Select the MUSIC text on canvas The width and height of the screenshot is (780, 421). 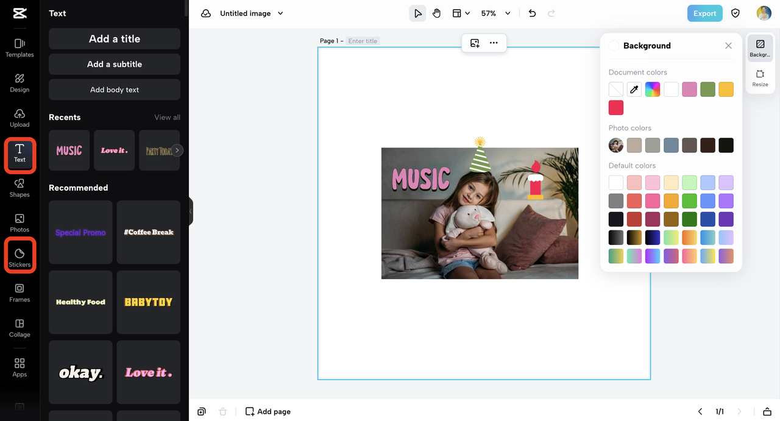[x=420, y=179]
